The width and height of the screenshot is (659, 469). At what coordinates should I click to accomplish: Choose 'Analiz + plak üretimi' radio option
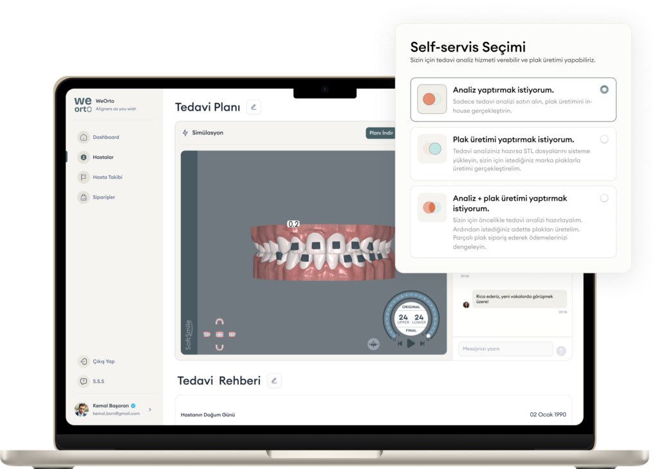(x=604, y=198)
